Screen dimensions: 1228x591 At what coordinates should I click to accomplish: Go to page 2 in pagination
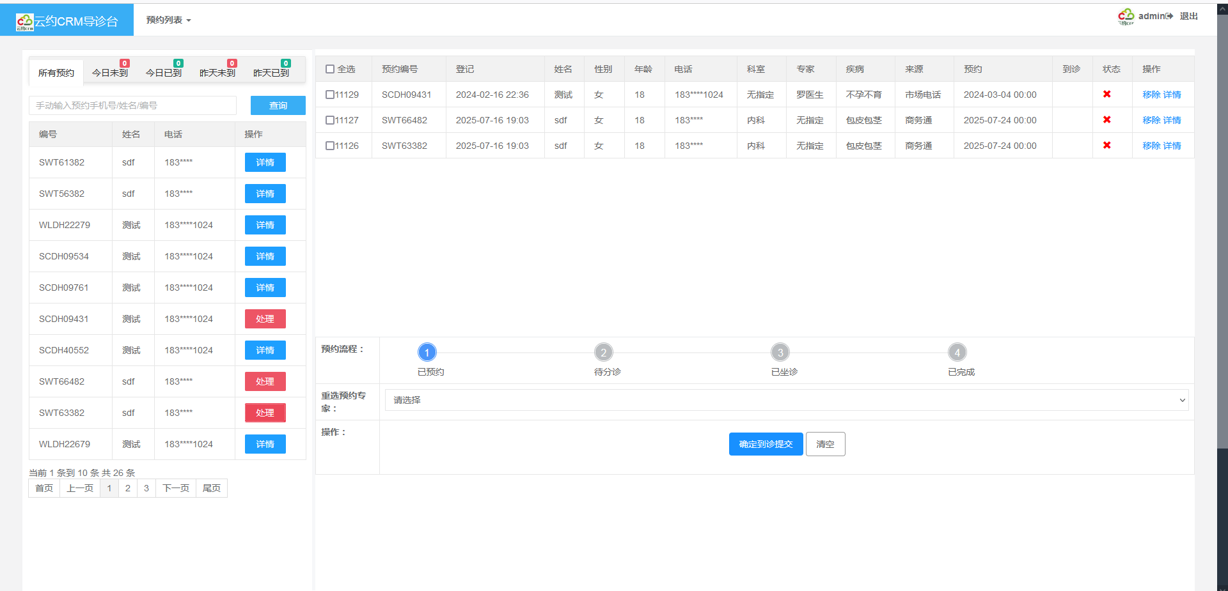tap(128, 488)
